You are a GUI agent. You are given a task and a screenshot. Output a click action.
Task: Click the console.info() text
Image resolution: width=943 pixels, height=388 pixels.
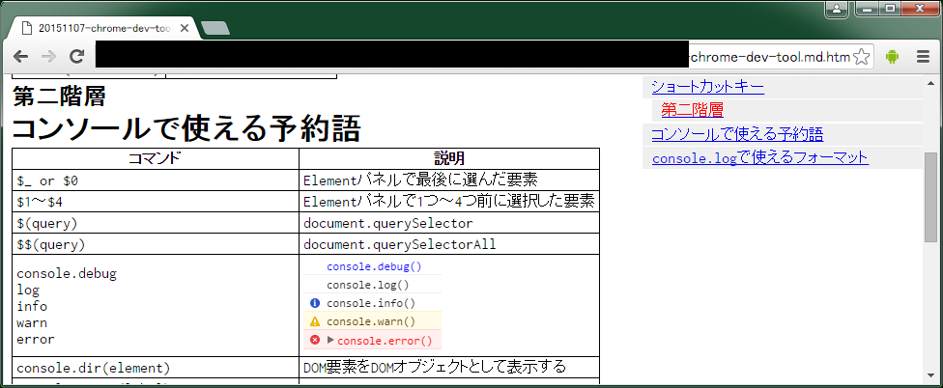[x=371, y=303]
